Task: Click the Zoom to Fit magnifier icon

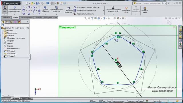Action: tap(85, 18)
